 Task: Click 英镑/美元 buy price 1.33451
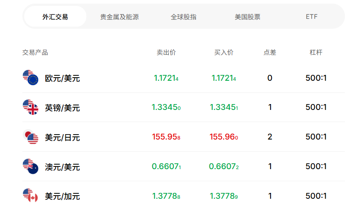[x=224, y=107]
